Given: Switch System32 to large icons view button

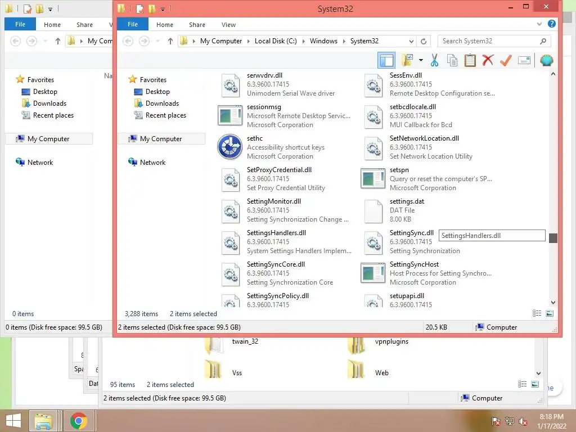Looking at the screenshot, I should click(550, 313).
